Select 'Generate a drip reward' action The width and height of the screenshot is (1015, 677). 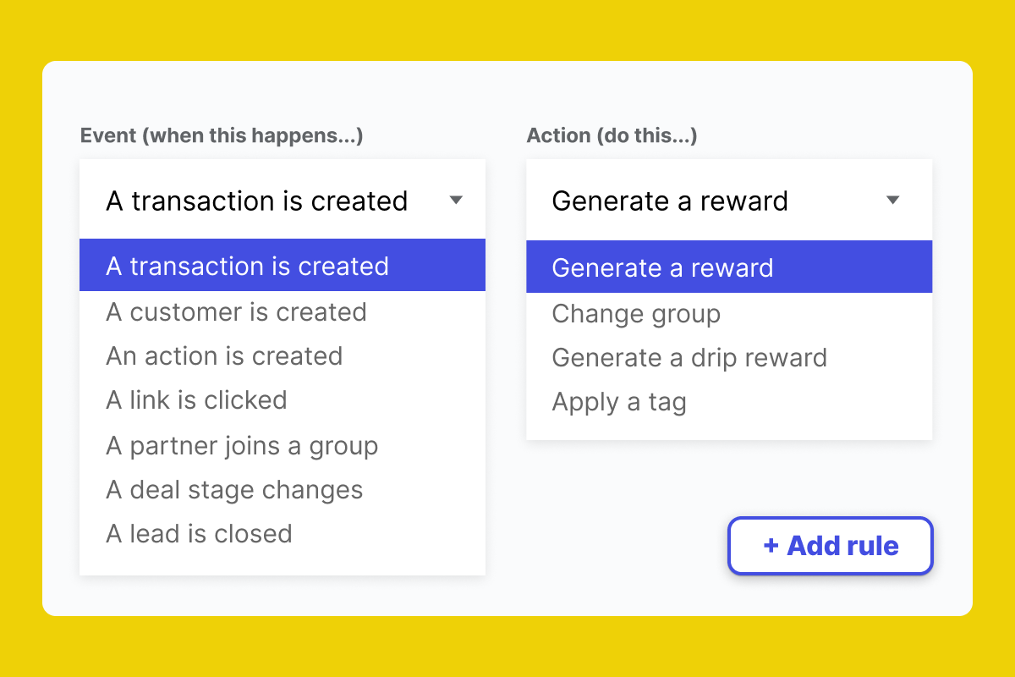(x=689, y=357)
